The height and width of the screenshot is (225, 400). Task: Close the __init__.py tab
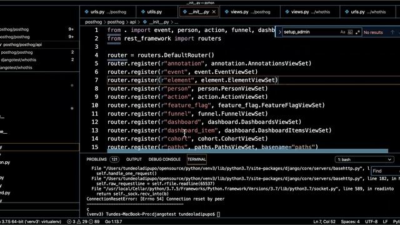(214, 12)
